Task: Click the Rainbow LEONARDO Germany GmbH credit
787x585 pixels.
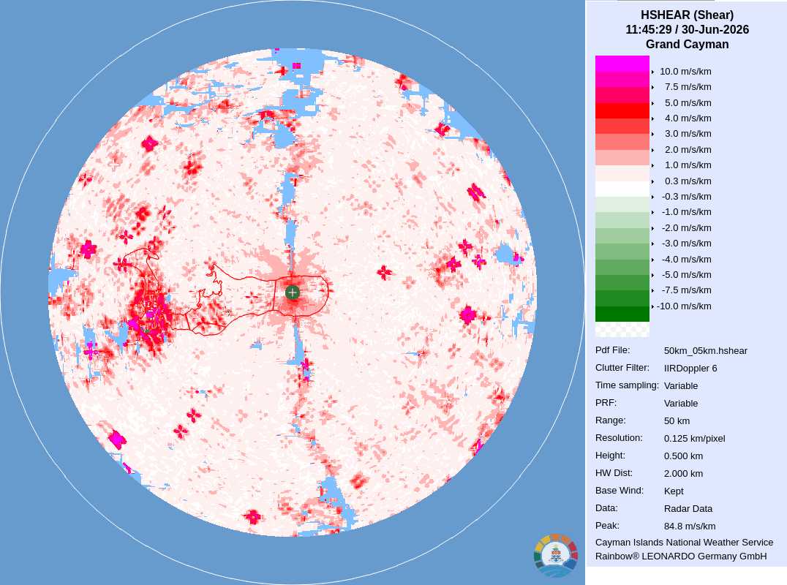Action: point(681,556)
